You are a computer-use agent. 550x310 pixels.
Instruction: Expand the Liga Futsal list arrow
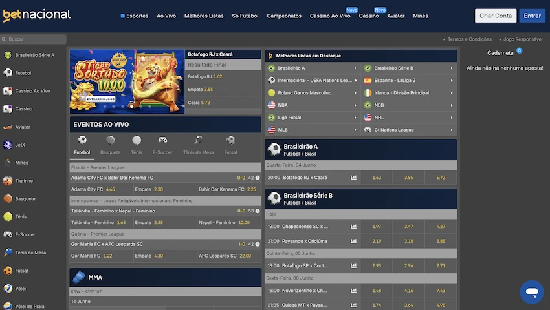point(355,118)
